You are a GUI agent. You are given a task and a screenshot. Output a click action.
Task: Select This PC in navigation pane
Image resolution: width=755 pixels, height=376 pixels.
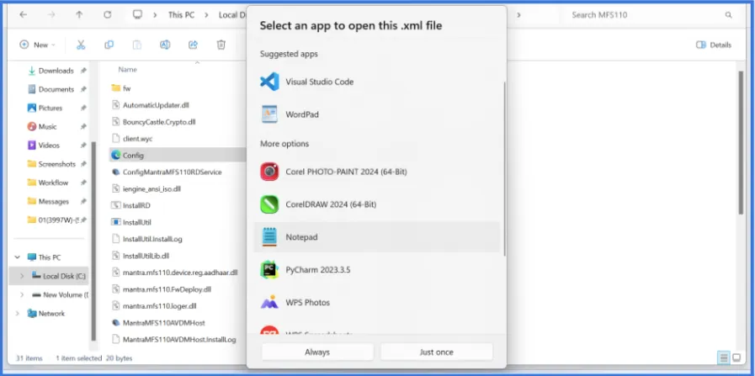(x=50, y=257)
